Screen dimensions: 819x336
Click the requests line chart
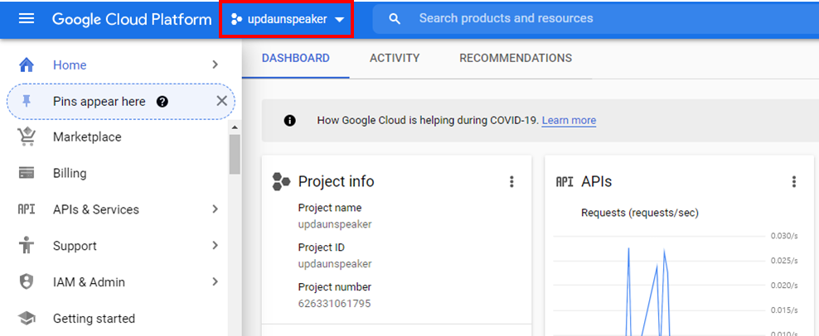(660, 286)
